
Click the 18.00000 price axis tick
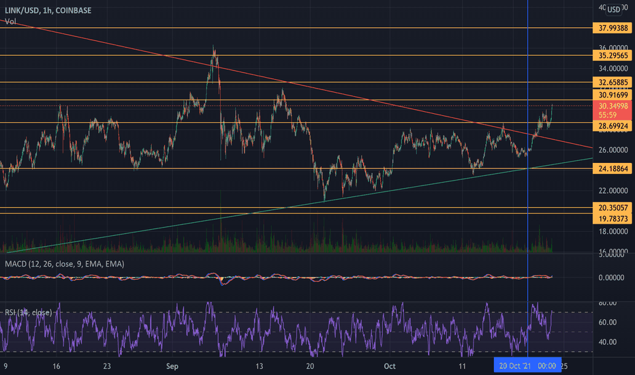click(613, 232)
